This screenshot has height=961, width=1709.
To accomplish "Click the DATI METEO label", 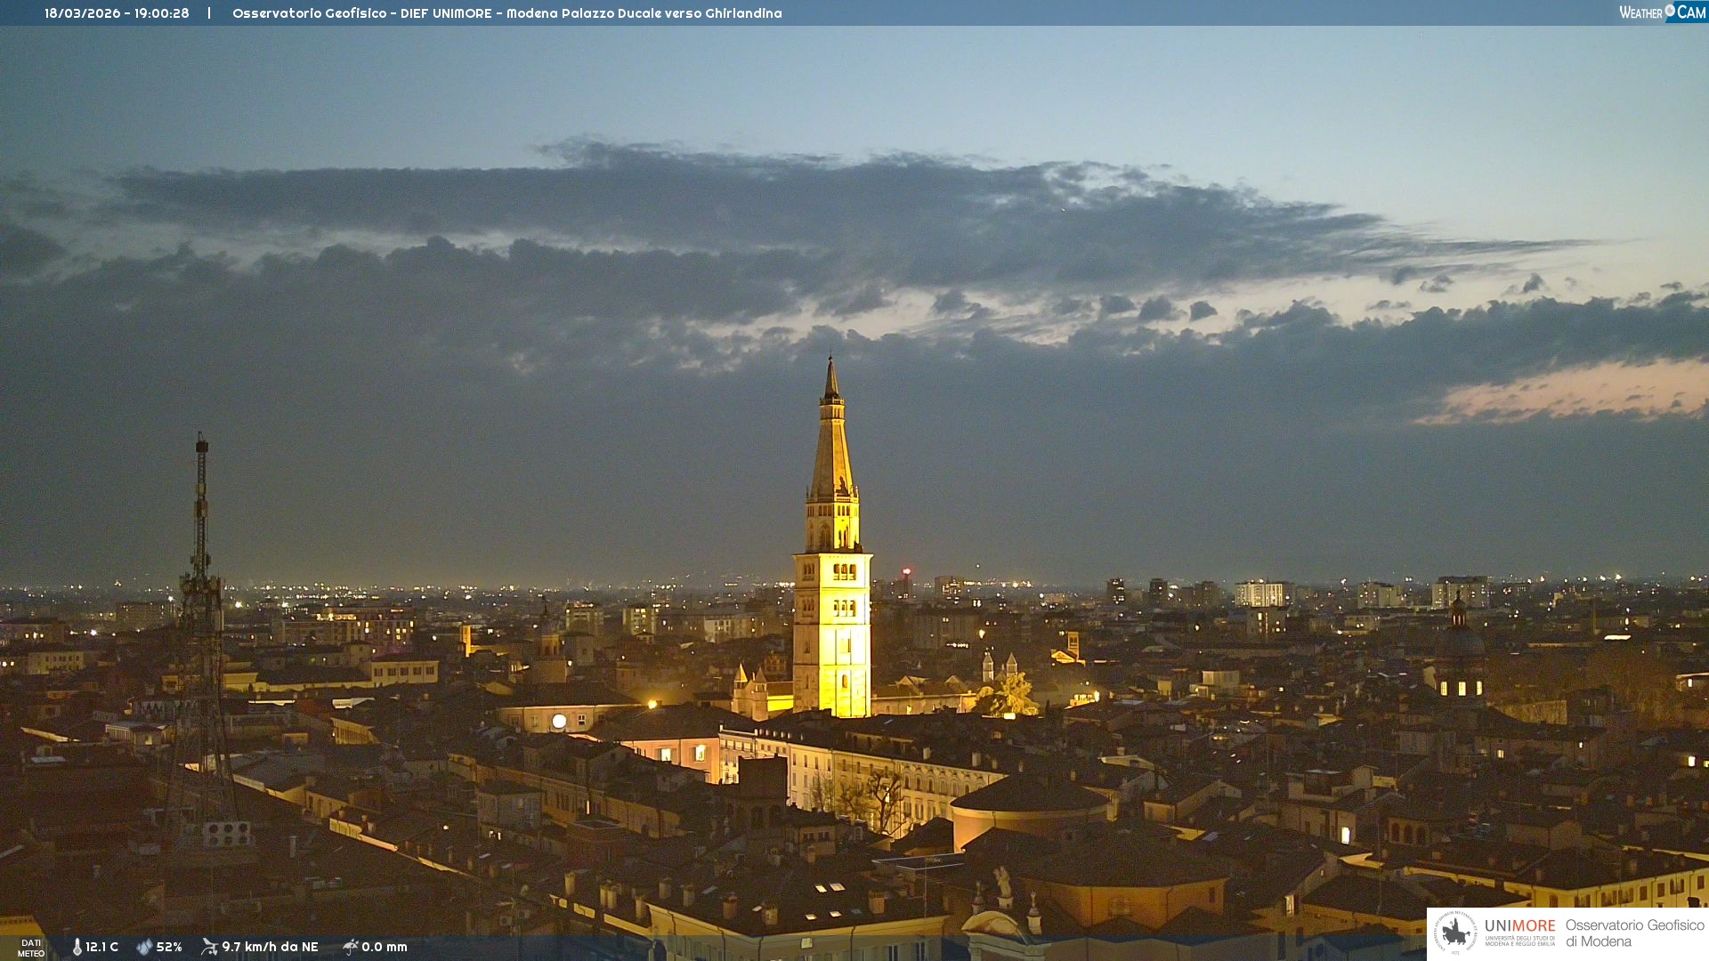I will click(x=31, y=948).
